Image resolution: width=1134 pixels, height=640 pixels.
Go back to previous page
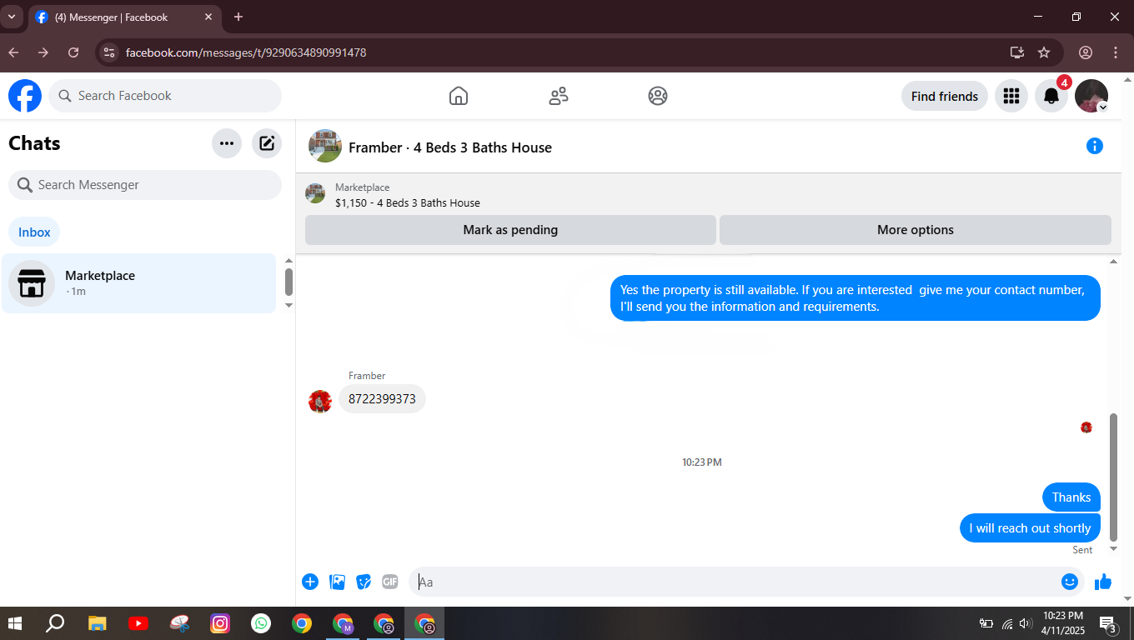13,52
